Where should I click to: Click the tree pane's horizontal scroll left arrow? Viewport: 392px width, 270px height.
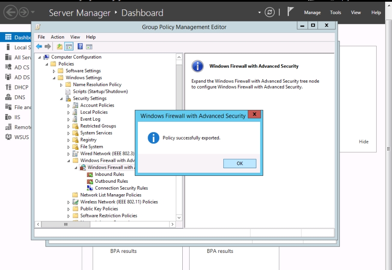click(38, 225)
